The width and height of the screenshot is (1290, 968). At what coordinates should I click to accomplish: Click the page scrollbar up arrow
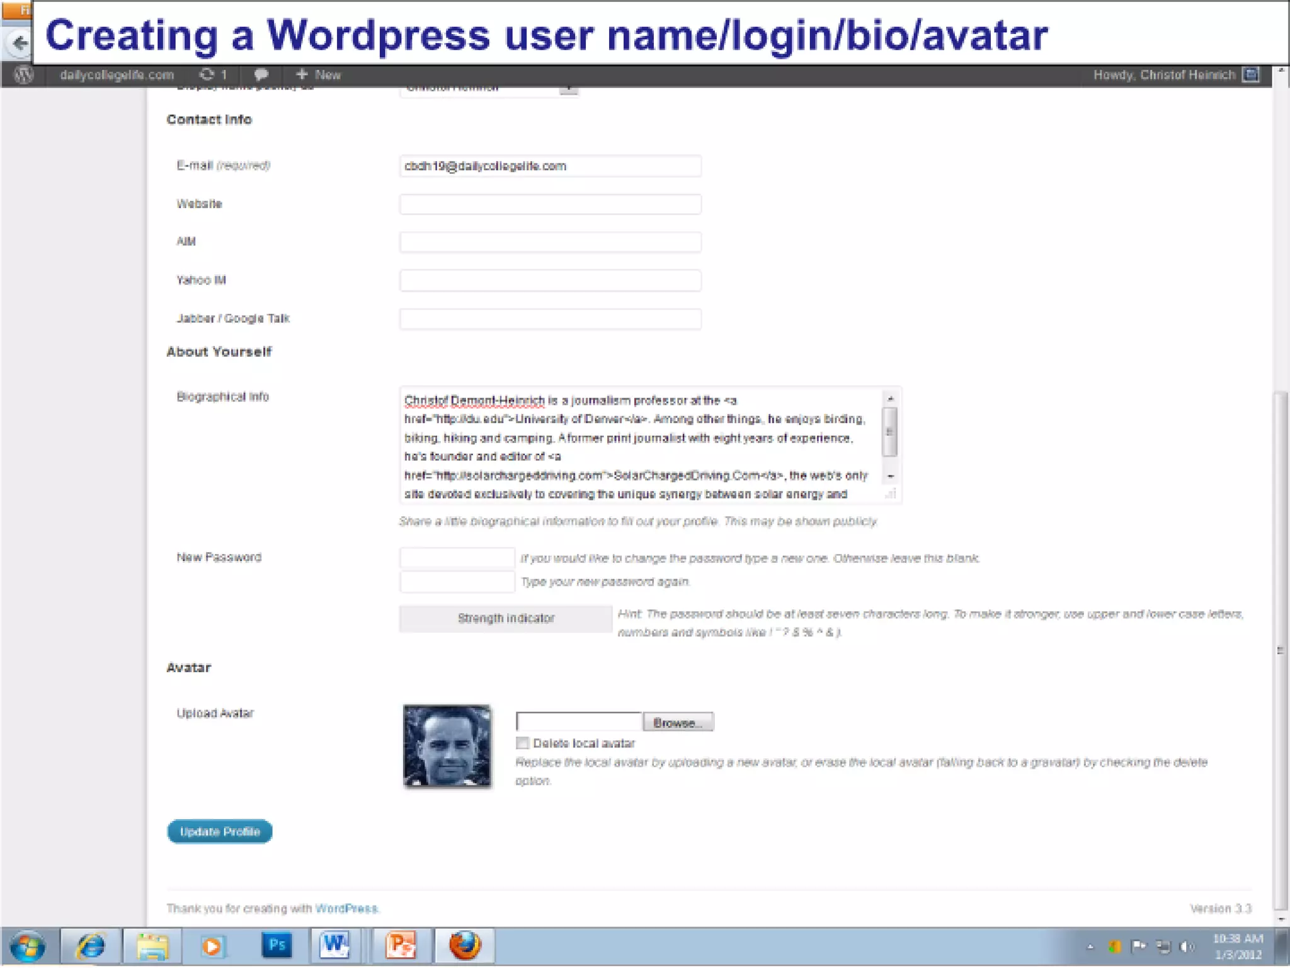1280,71
